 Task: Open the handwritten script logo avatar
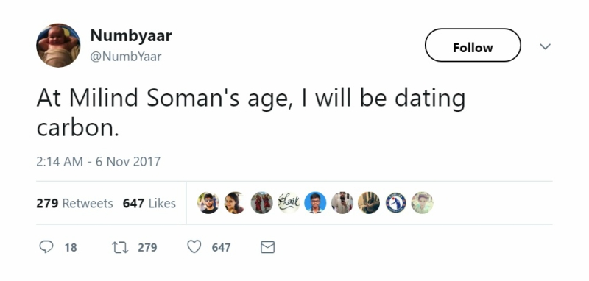coord(289,203)
